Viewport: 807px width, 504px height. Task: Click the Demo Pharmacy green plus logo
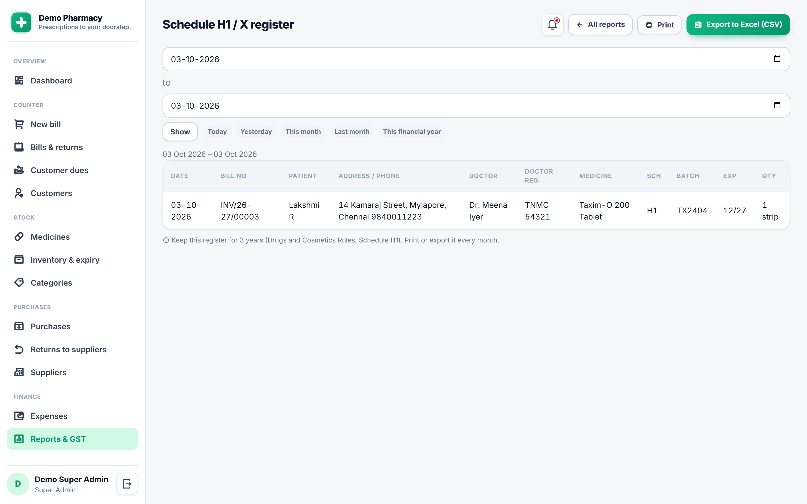click(x=21, y=22)
